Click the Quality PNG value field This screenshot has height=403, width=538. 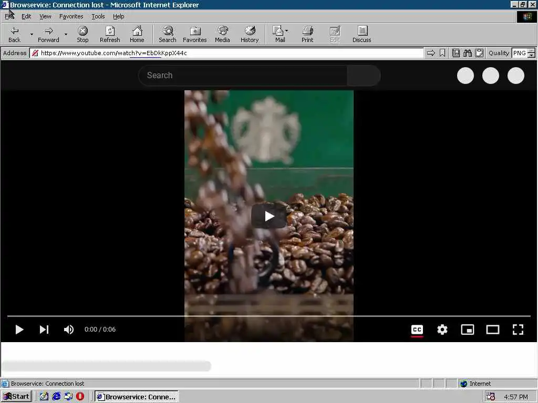(x=520, y=53)
